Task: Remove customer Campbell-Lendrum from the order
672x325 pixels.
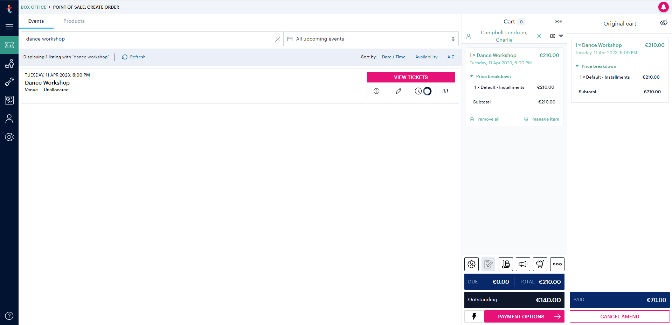Action: click(x=539, y=36)
